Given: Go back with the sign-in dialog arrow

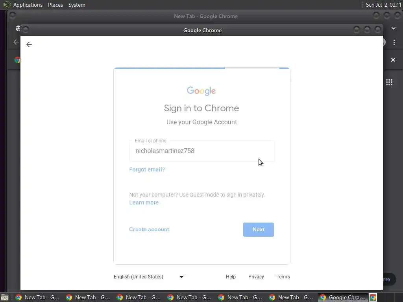Looking at the screenshot, I should [29, 44].
